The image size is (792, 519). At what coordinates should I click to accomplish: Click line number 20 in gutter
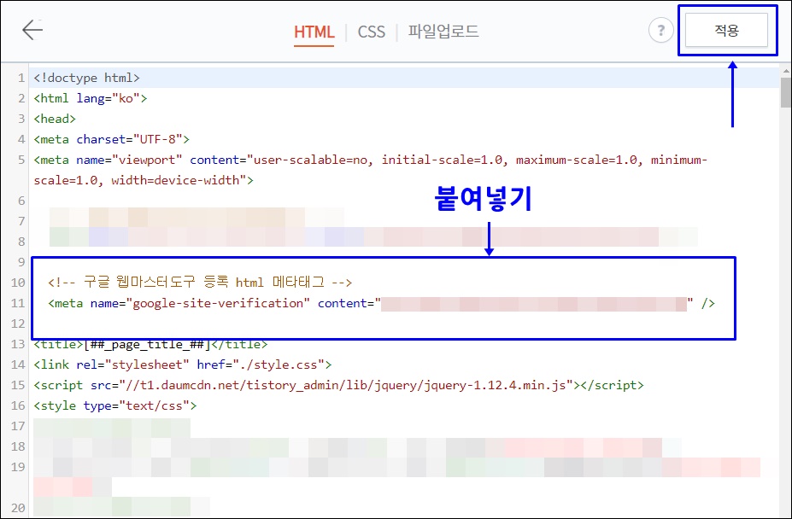(x=18, y=507)
